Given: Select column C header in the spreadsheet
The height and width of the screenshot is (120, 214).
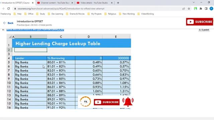Looking at the screenshot, I should point(61,37).
